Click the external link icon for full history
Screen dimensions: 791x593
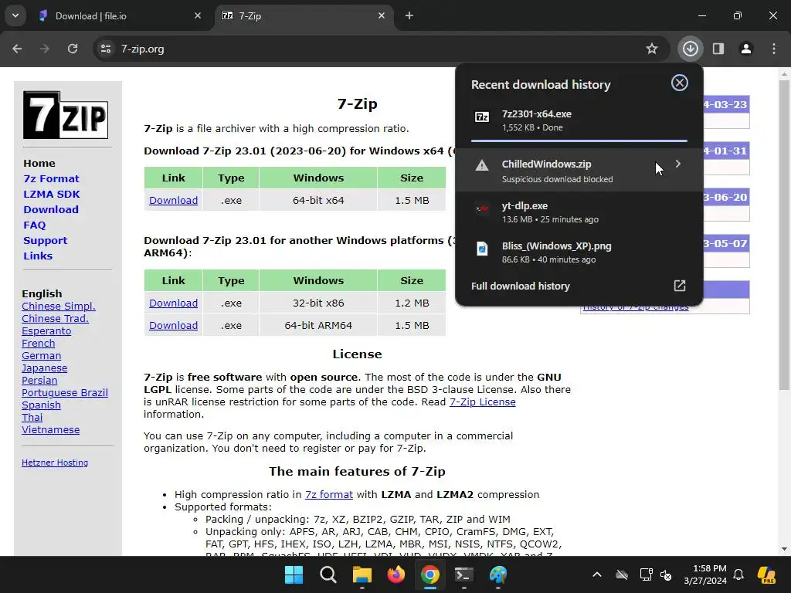(680, 286)
